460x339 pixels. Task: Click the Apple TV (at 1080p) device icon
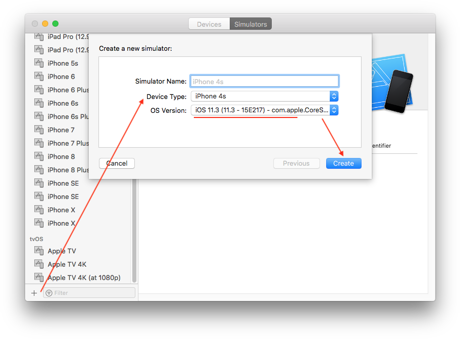[x=39, y=277]
